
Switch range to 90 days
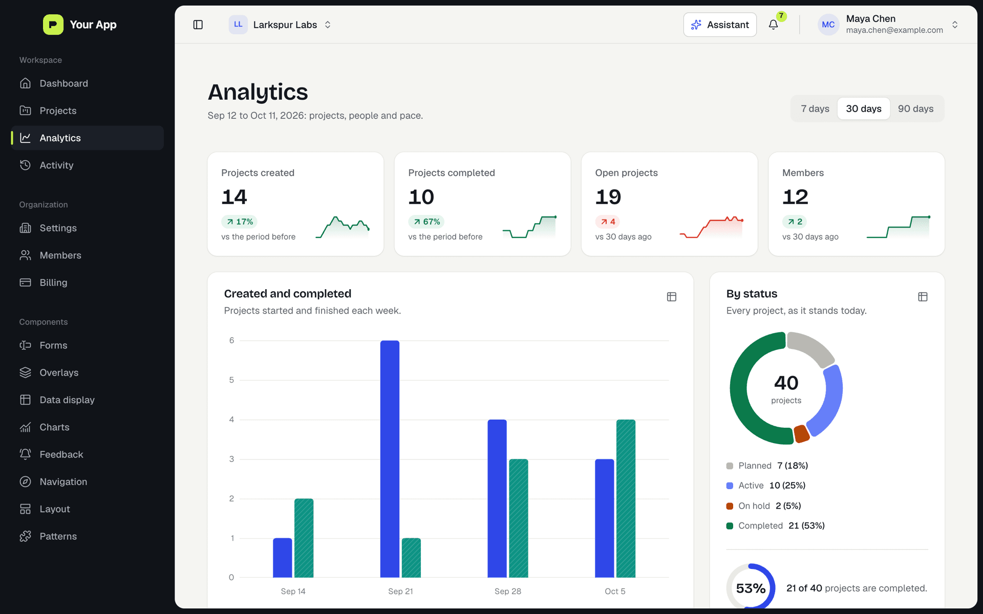tap(915, 108)
